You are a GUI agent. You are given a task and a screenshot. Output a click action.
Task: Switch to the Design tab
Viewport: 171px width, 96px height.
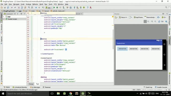tap(31, 84)
